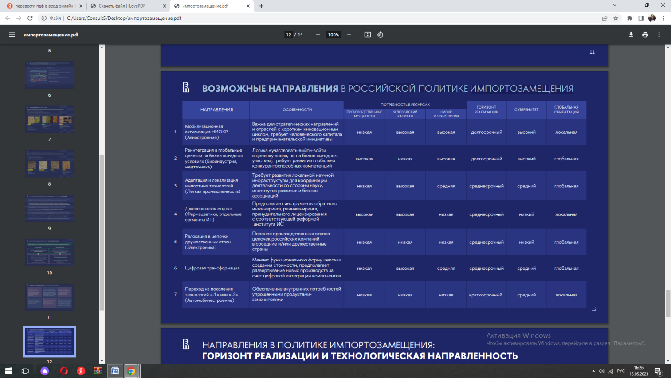Open the volume control in system tray
This screenshot has width=671, height=378.
[602, 371]
